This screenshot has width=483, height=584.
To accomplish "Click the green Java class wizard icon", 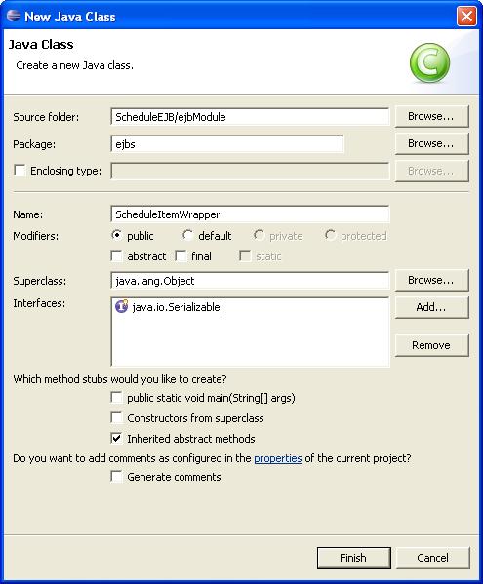I will (429, 63).
